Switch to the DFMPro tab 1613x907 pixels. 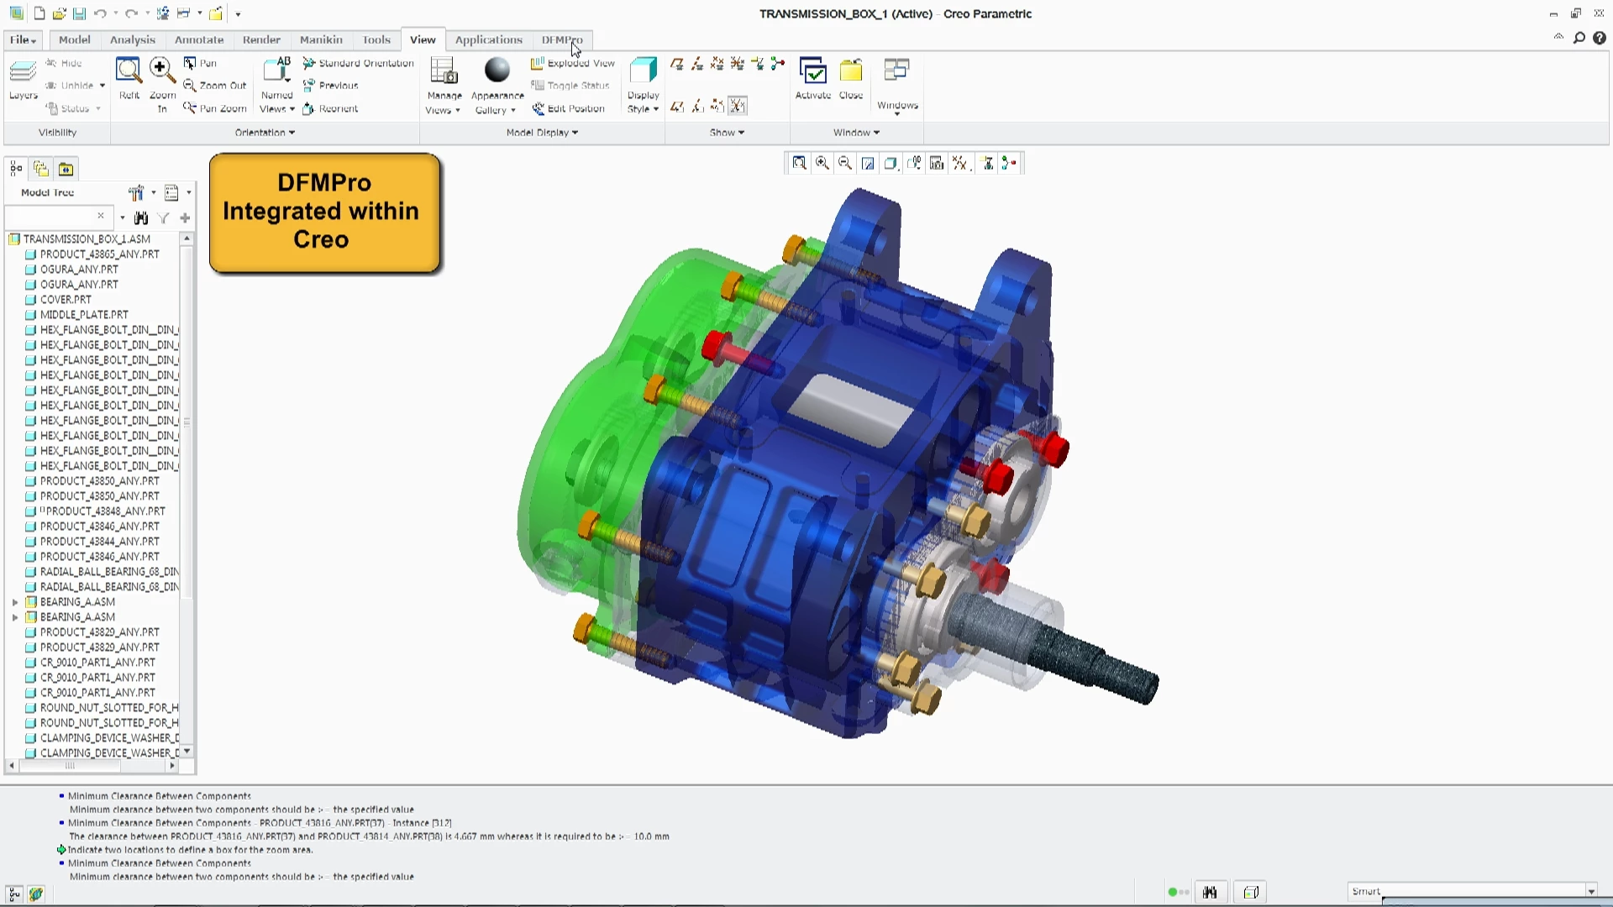tap(561, 39)
